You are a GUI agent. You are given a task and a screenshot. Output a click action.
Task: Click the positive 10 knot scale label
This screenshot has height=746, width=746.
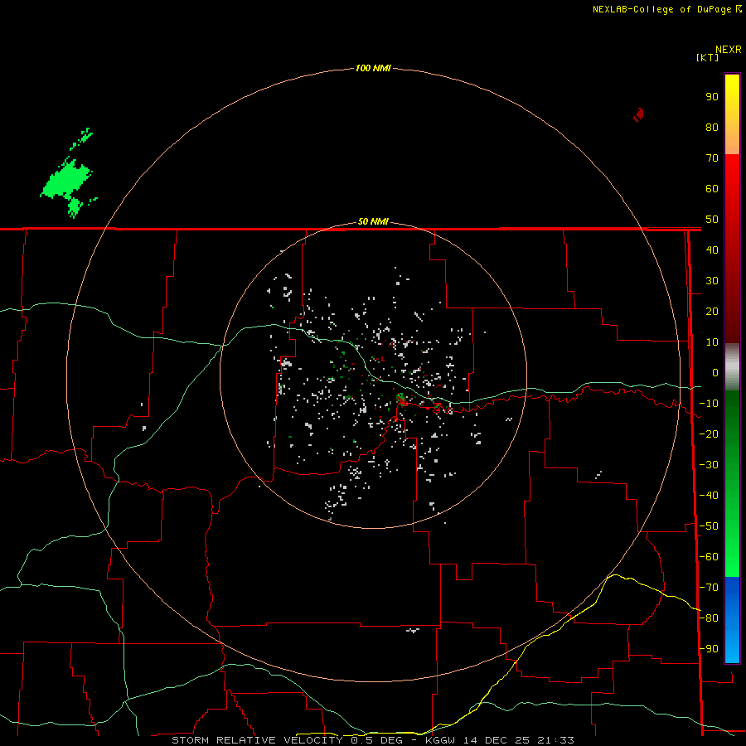point(712,342)
